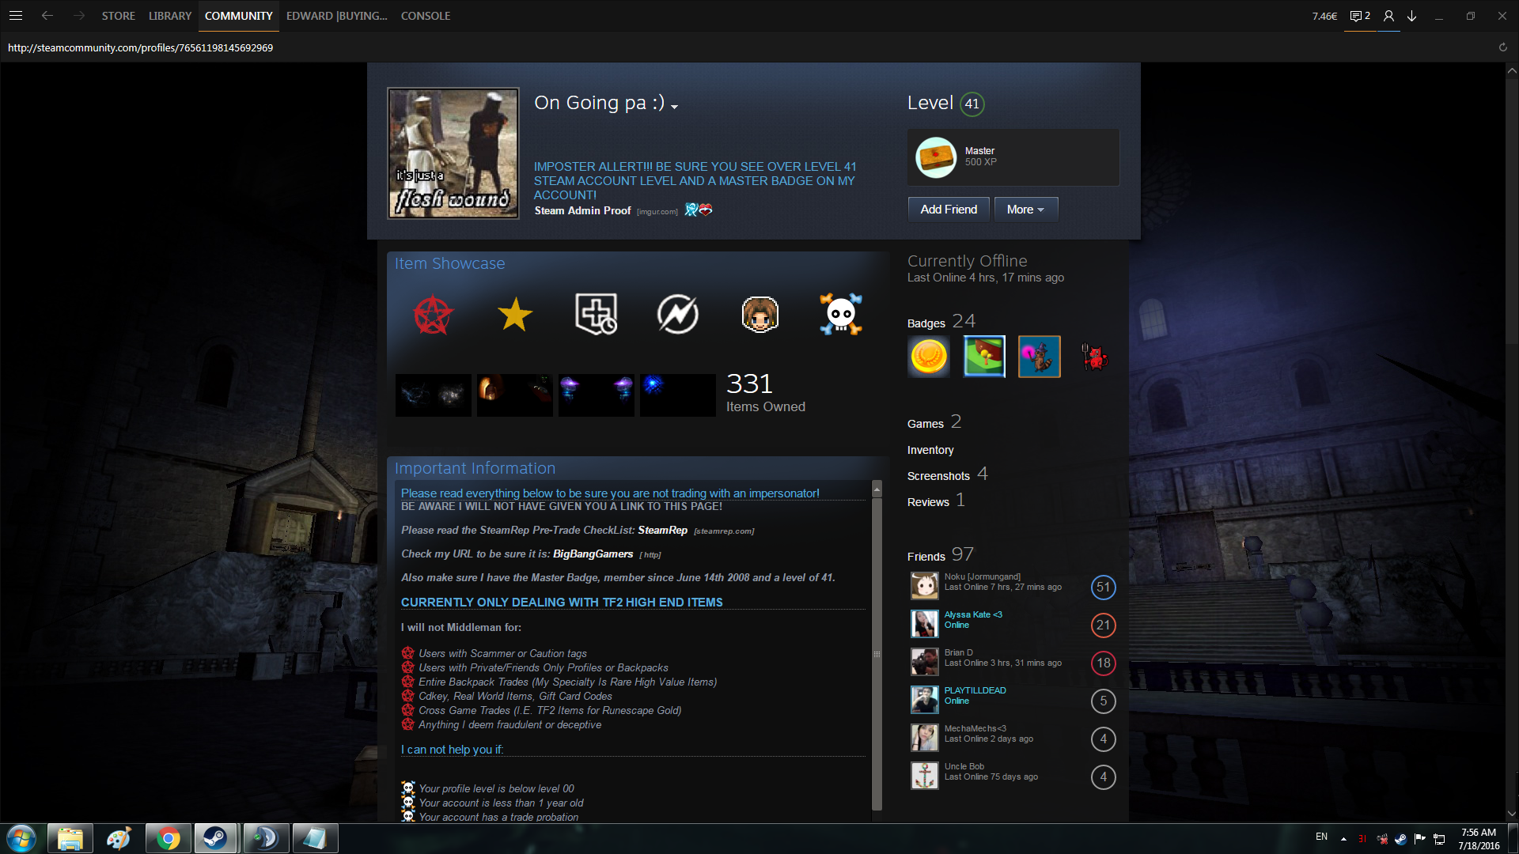1519x854 pixels.
Task: Open Alyssa Kate friend profile thumbnail
Action: 924,624
